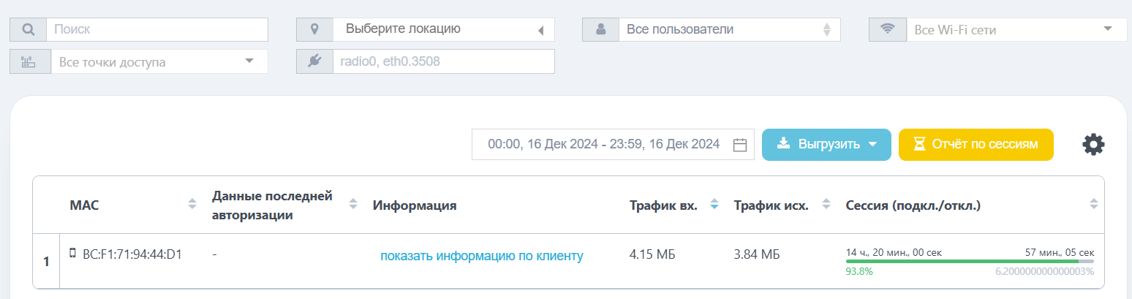Click the 'Отчёт по сессиям' button
1132x299 pixels.
pos(976,144)
